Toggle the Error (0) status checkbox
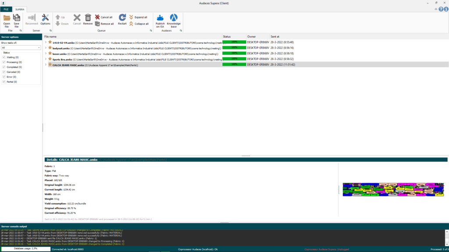This screenshot has width=449, height=252. 4,77
